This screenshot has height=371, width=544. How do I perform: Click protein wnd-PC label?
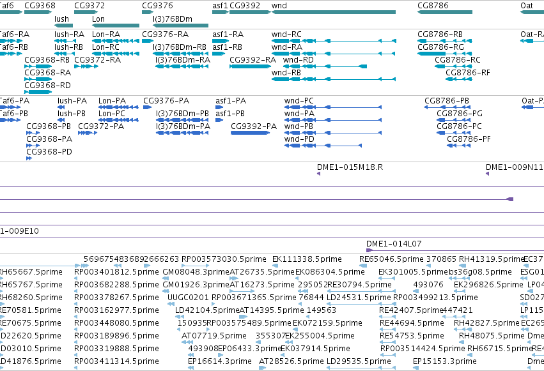pyautogui.click(x=299, y=101)
